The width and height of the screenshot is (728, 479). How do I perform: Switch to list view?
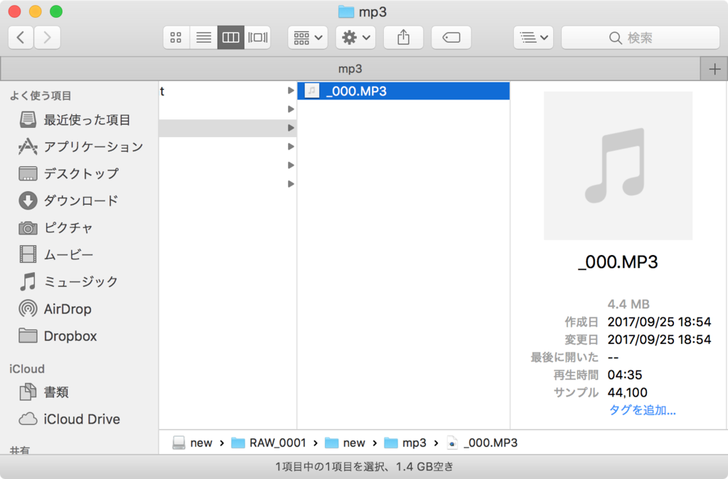point(203,37)
